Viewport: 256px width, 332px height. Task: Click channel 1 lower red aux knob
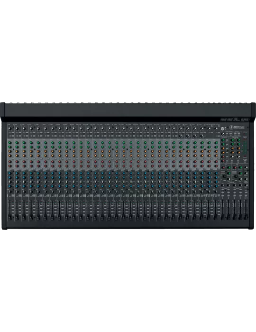point(10,166)
